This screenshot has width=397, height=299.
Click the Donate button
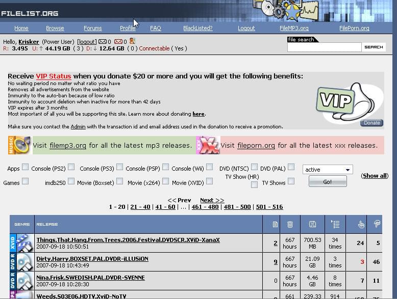tap(371, 123)
